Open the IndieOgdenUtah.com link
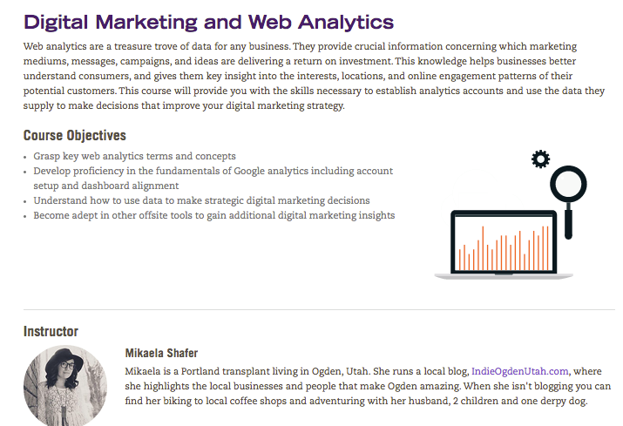Image resolution: width=623 pixels, height=426 pixels. point(519,370)
